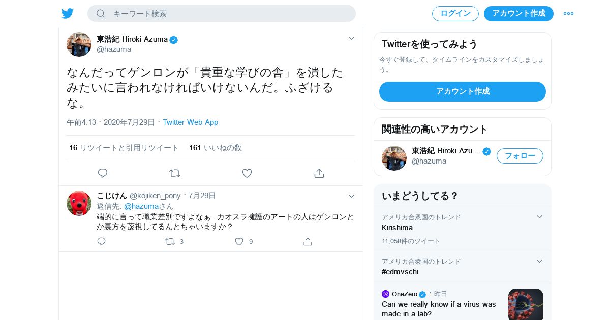610x320 pixels.
Task: Like Hiroki Azuma's main tweet
Action: [247, 173]
